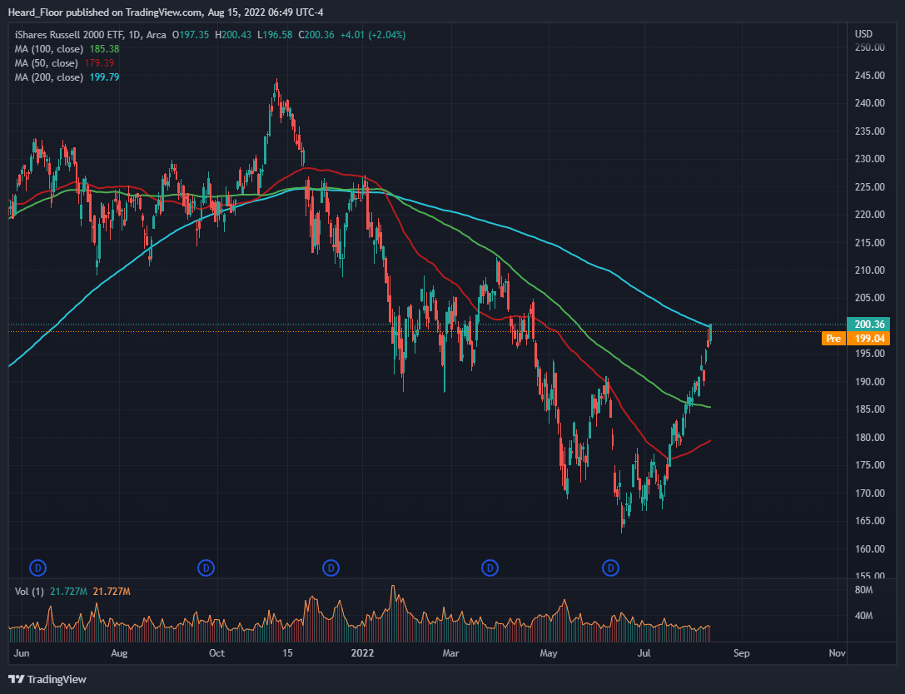Click the dividend marker near June 2022
Screen dimensions: 905x694
(610, 568)
